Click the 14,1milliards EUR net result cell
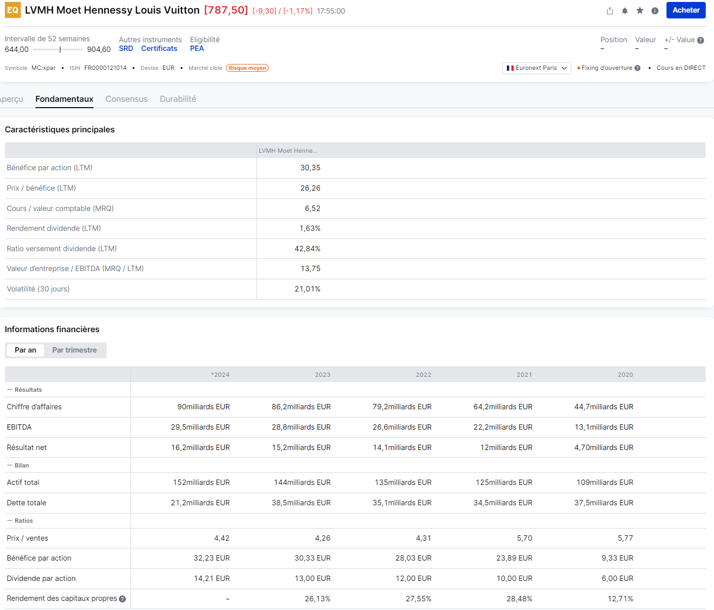714x610 pixels. [402, 448]
